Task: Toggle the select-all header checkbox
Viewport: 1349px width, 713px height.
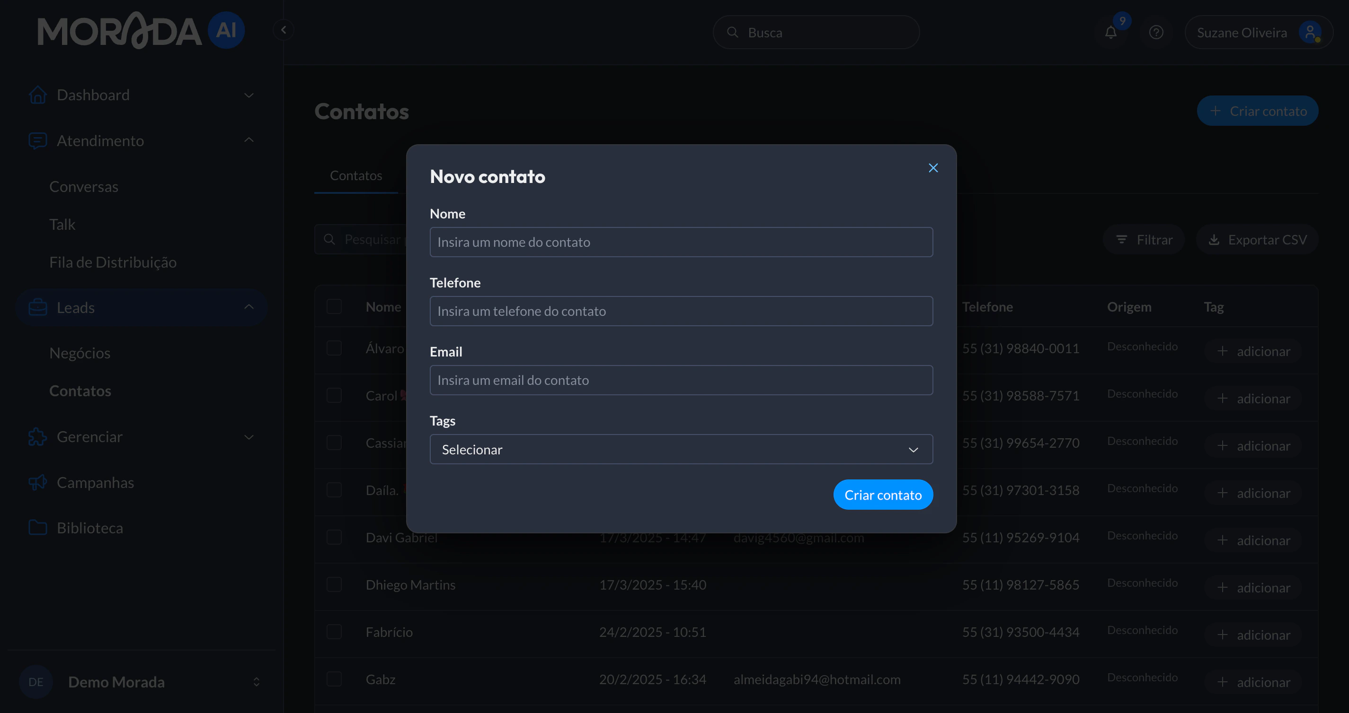Action: coord(334,306)
